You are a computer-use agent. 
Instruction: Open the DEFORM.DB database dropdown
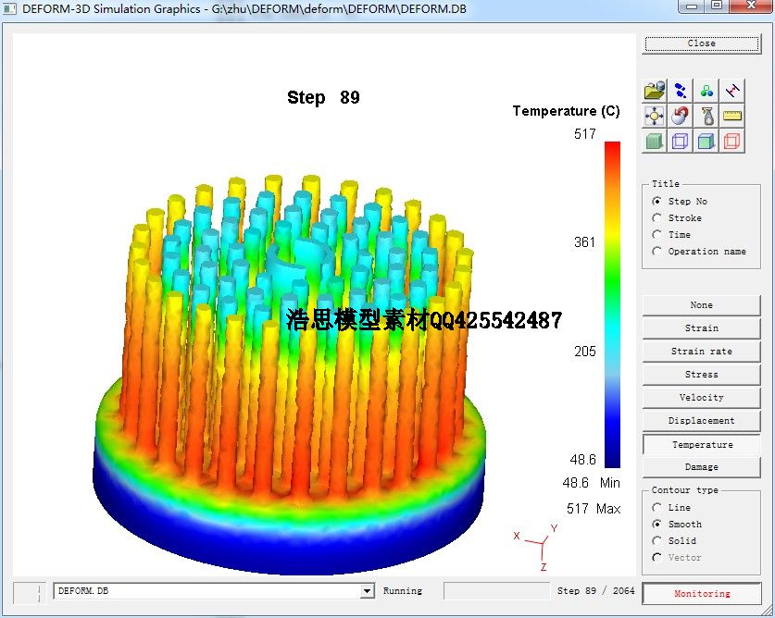point(367,591)
